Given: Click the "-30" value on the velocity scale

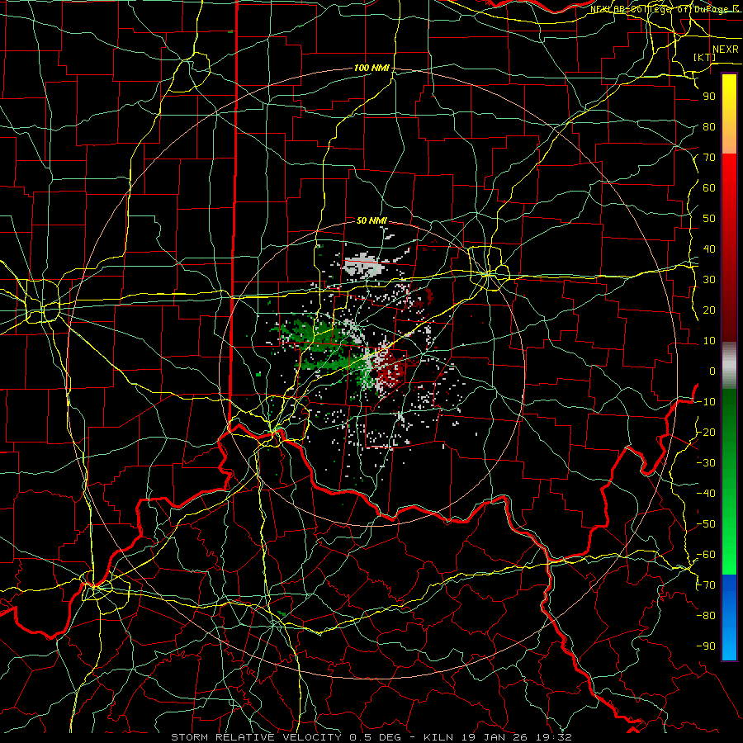Looking at the screenshot, I should pos(706,463).
